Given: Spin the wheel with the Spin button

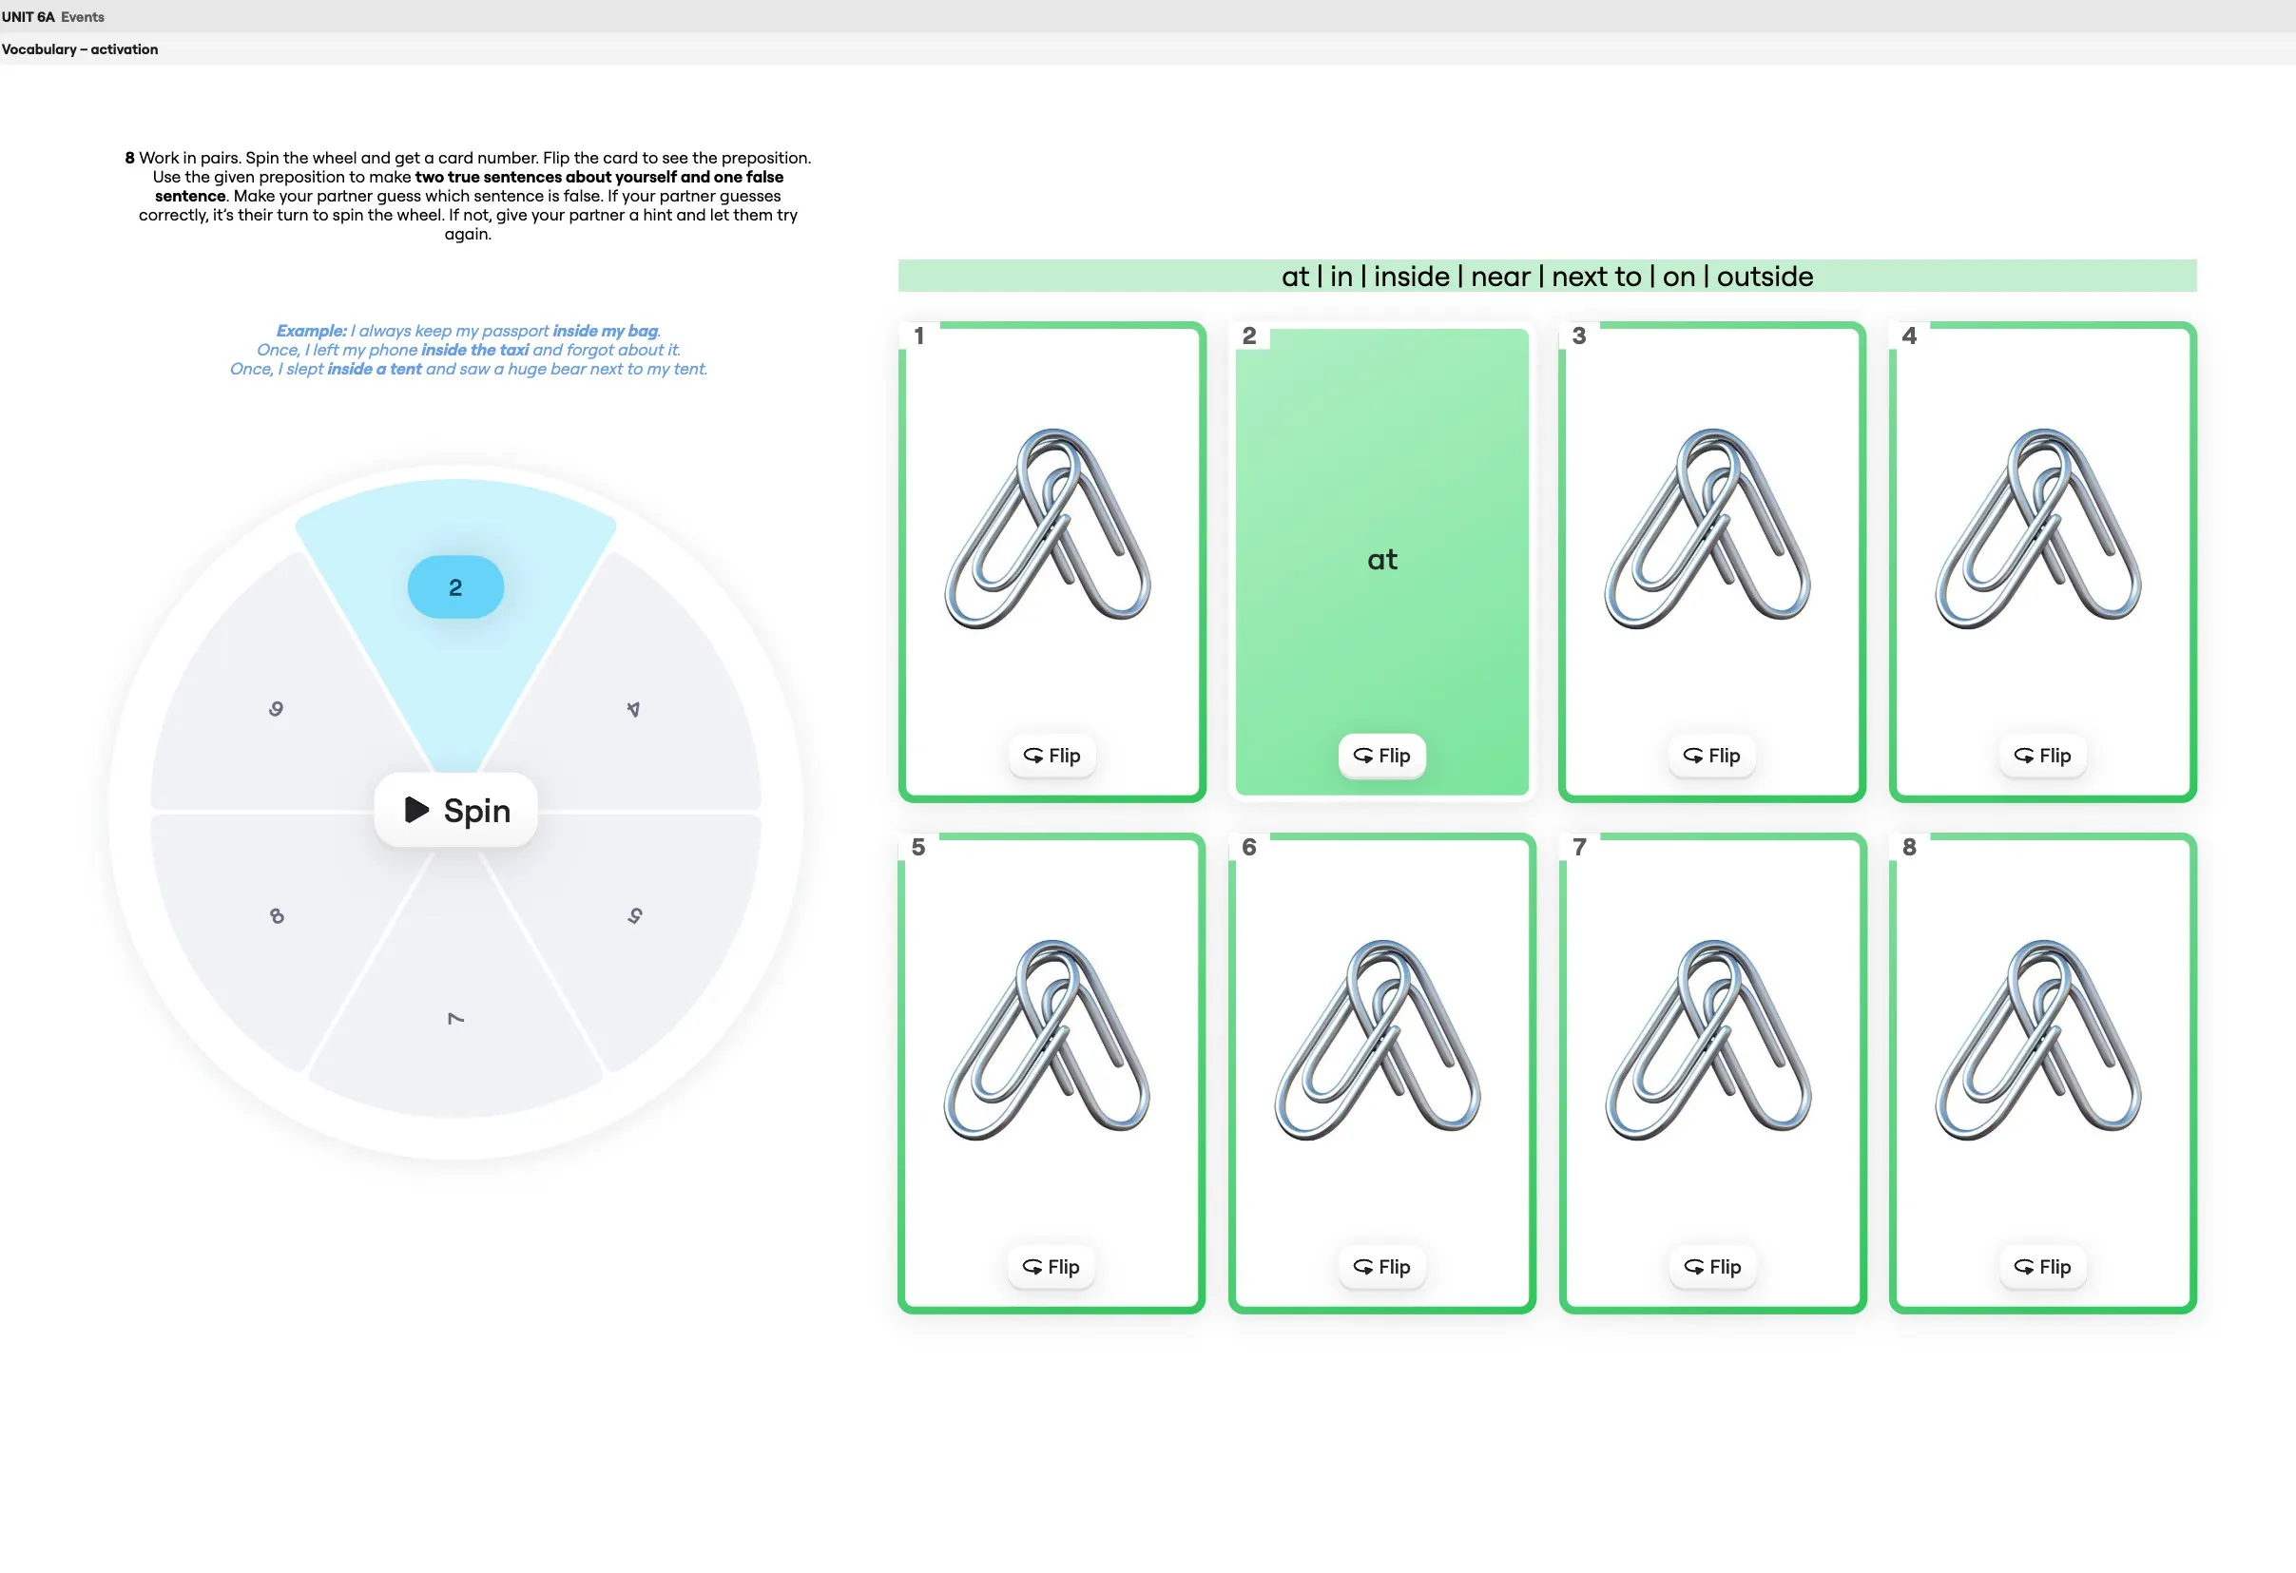Looking at the screenshot, I should 455,810.
